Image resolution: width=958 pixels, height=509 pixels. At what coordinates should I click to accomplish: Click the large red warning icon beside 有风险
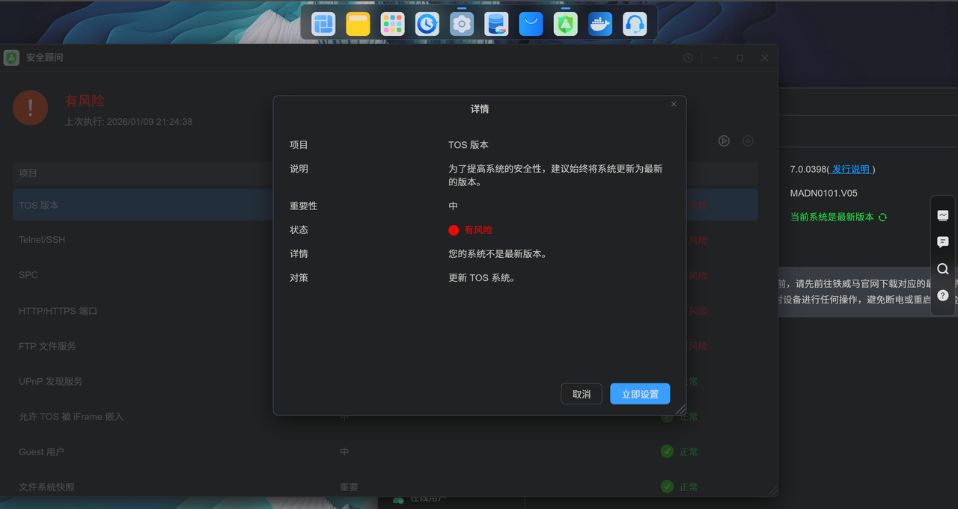(31, 108)
